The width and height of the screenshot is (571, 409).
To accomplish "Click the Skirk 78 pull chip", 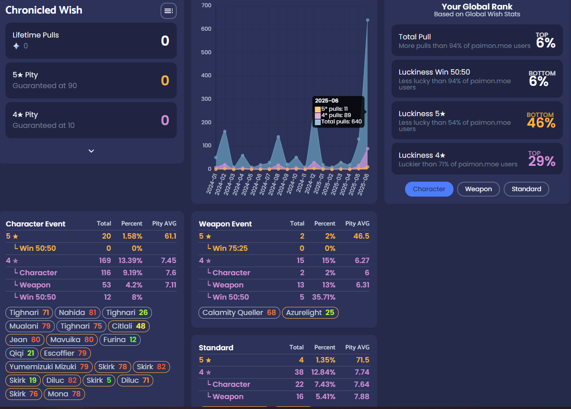I will (113, 367).
